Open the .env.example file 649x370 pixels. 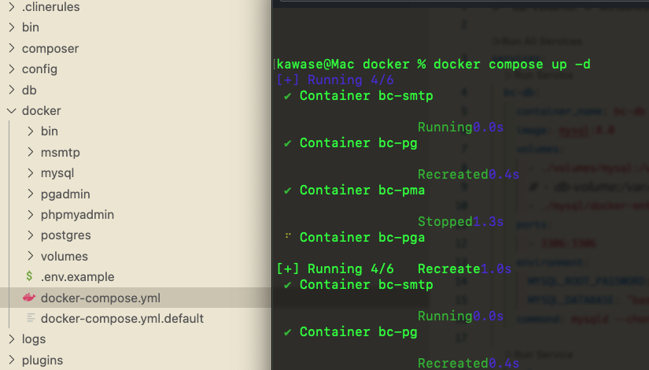click(x=77, y=276)
